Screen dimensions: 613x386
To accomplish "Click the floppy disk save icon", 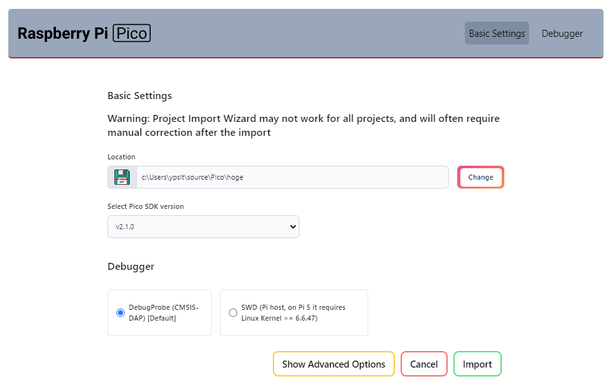I will (122, 177).
